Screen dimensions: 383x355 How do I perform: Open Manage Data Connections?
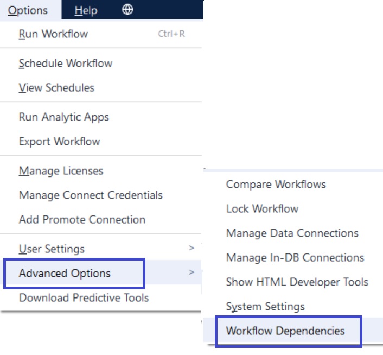[x=293, y=233]
